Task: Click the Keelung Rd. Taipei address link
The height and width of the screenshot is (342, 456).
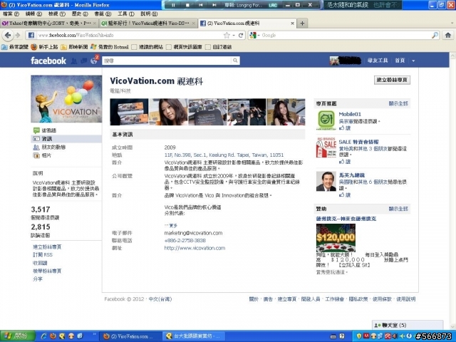Action: pyautogui.click(x=224, y=155)
